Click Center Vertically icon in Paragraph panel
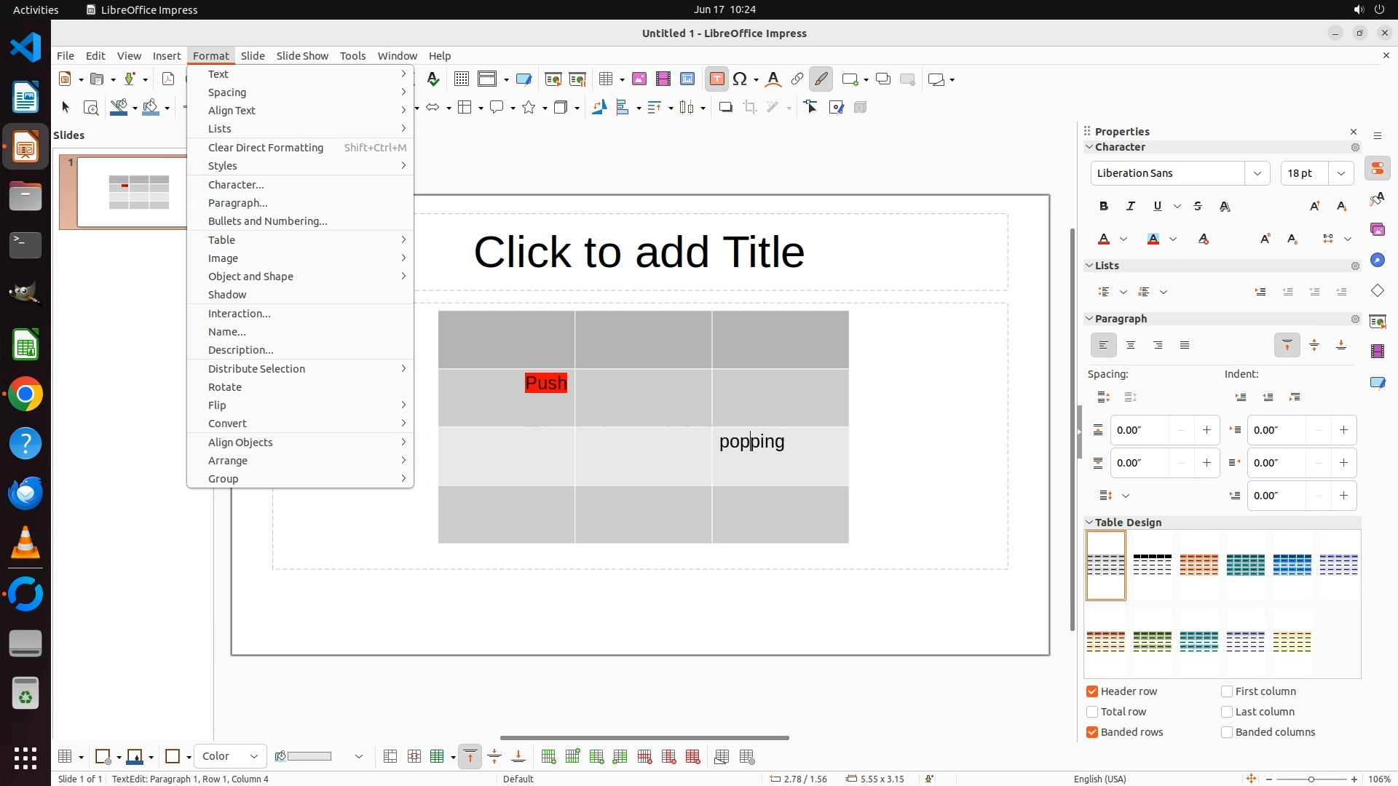This screenshot has height=786, width=1398. (1314, 346)
